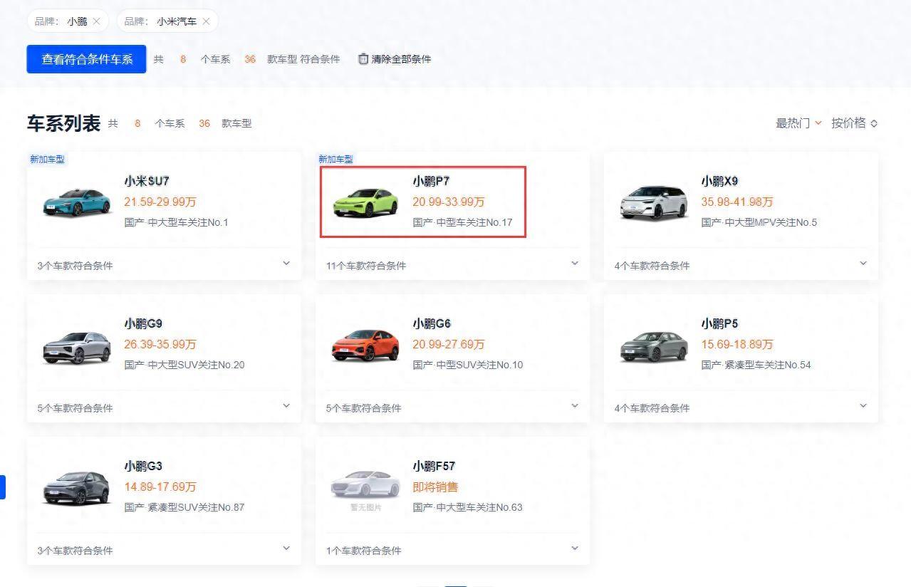
Task: Open the 小鹏X9 title link
Action: [x=719, y=181]
